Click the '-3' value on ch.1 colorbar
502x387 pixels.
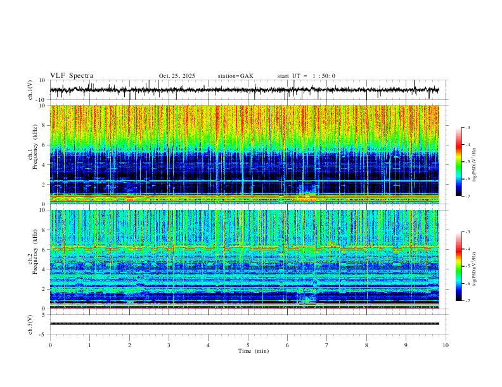pyautogui.click(x=467, y=127)
